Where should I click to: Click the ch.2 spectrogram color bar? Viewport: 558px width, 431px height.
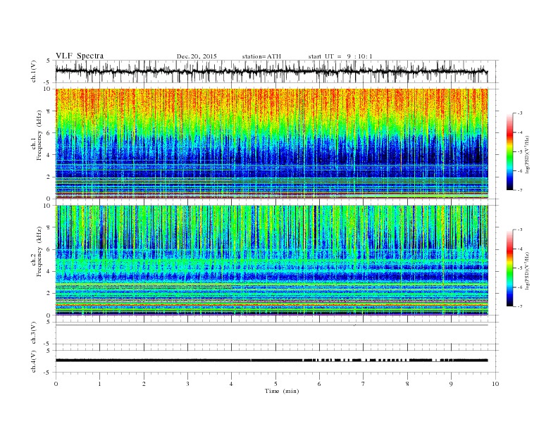coord(509,268)
